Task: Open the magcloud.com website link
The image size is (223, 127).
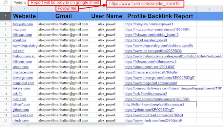Action: click(x=23, y=83)
